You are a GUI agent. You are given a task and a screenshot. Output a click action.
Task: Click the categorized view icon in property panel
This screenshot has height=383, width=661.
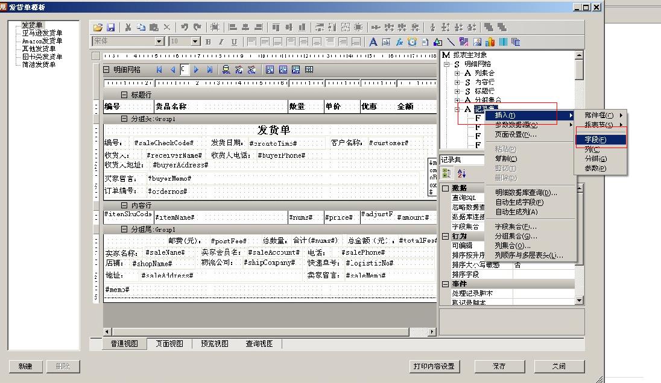[x=446, y=173]
